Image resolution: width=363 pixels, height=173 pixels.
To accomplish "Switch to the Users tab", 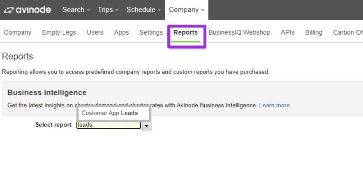I will pyautogui.click(x=95, y=32).
